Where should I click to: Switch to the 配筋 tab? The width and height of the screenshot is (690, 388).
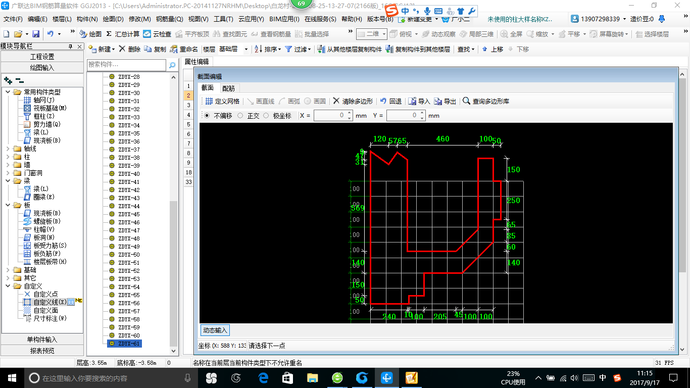pyautogui.click(x=228, y=88)
